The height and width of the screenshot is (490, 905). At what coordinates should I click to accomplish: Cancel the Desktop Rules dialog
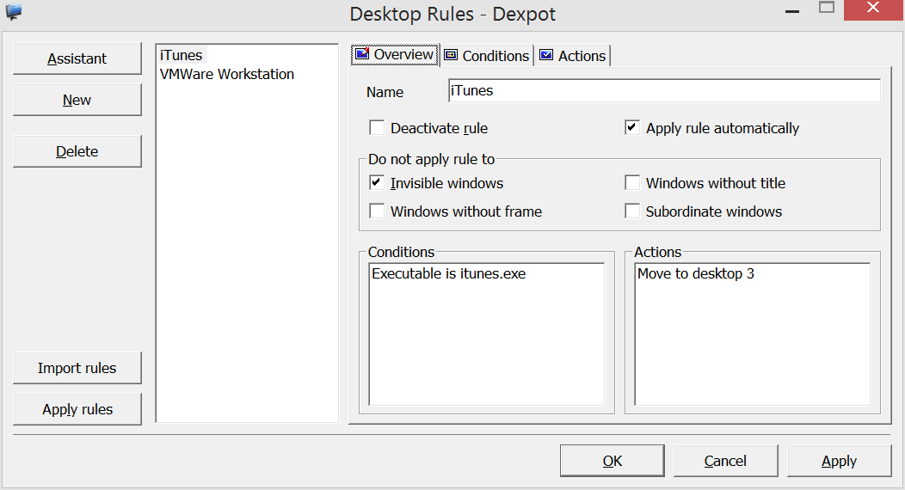pyautogui.click(x=725, y=461)
